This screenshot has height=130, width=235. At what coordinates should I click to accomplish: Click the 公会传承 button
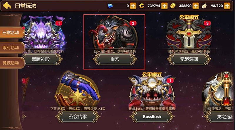click(78, 117)
